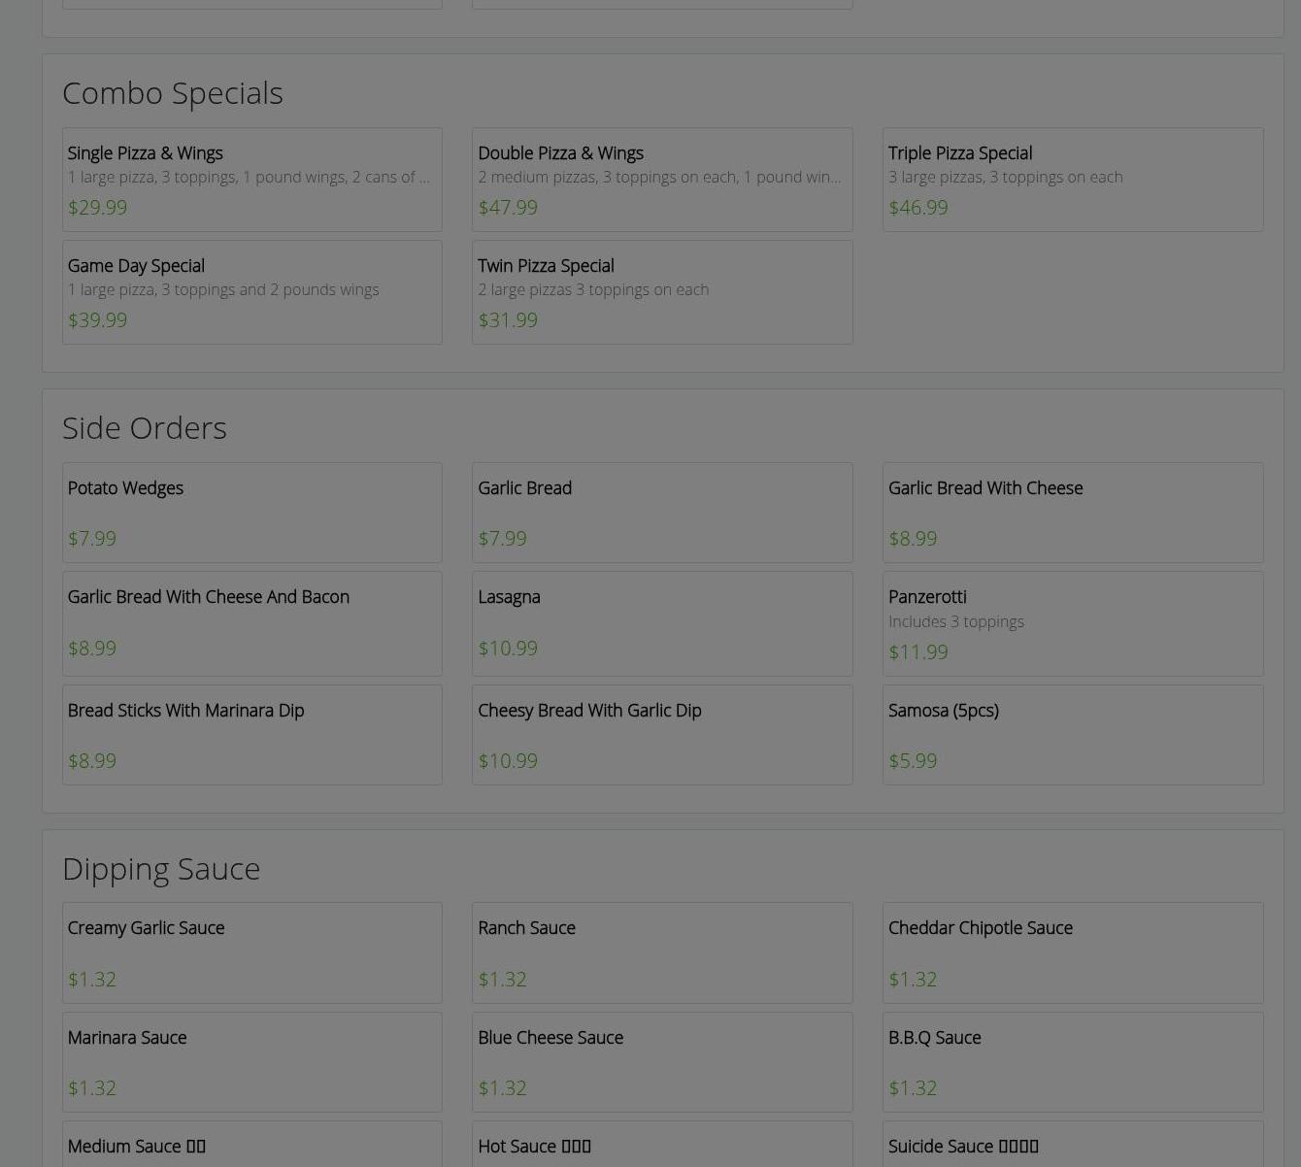Pick the Lasagna side order
Image resolution: width=1301 pixels, height=1167 pixels.
coord(661,623)
